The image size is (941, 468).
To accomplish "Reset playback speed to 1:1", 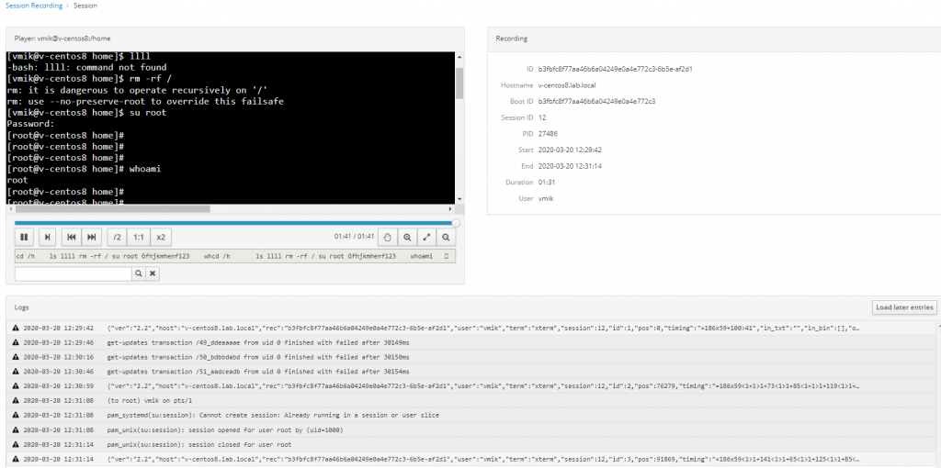I will click(139, 238).
